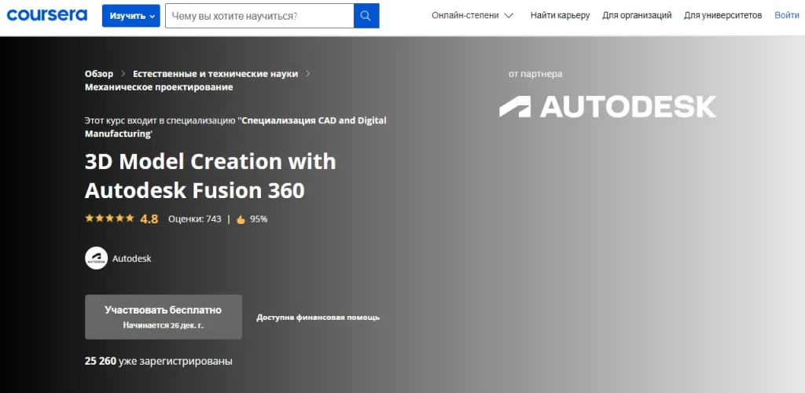This screenshot has width=805, height=393.
Task: Click the Участвовать бесплатно enroll button
Action: [164, 317]
